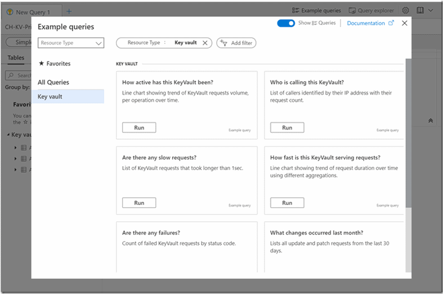Image resolution: width=443 pixels, height=294 pixels.
Task: Click the Favorites star icon
Action: 41,64
